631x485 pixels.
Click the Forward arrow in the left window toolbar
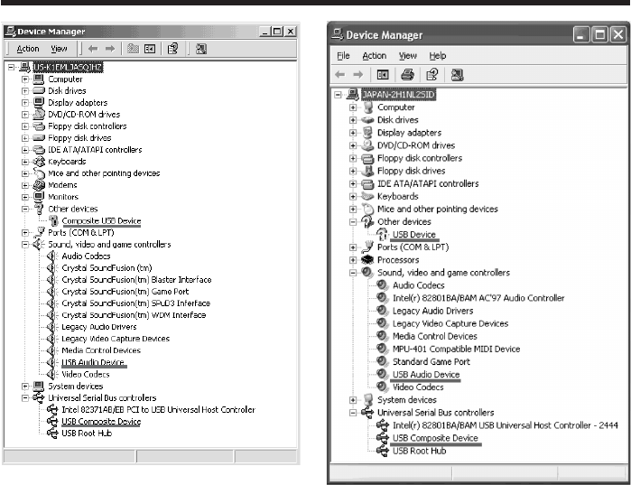coord(110,49)
